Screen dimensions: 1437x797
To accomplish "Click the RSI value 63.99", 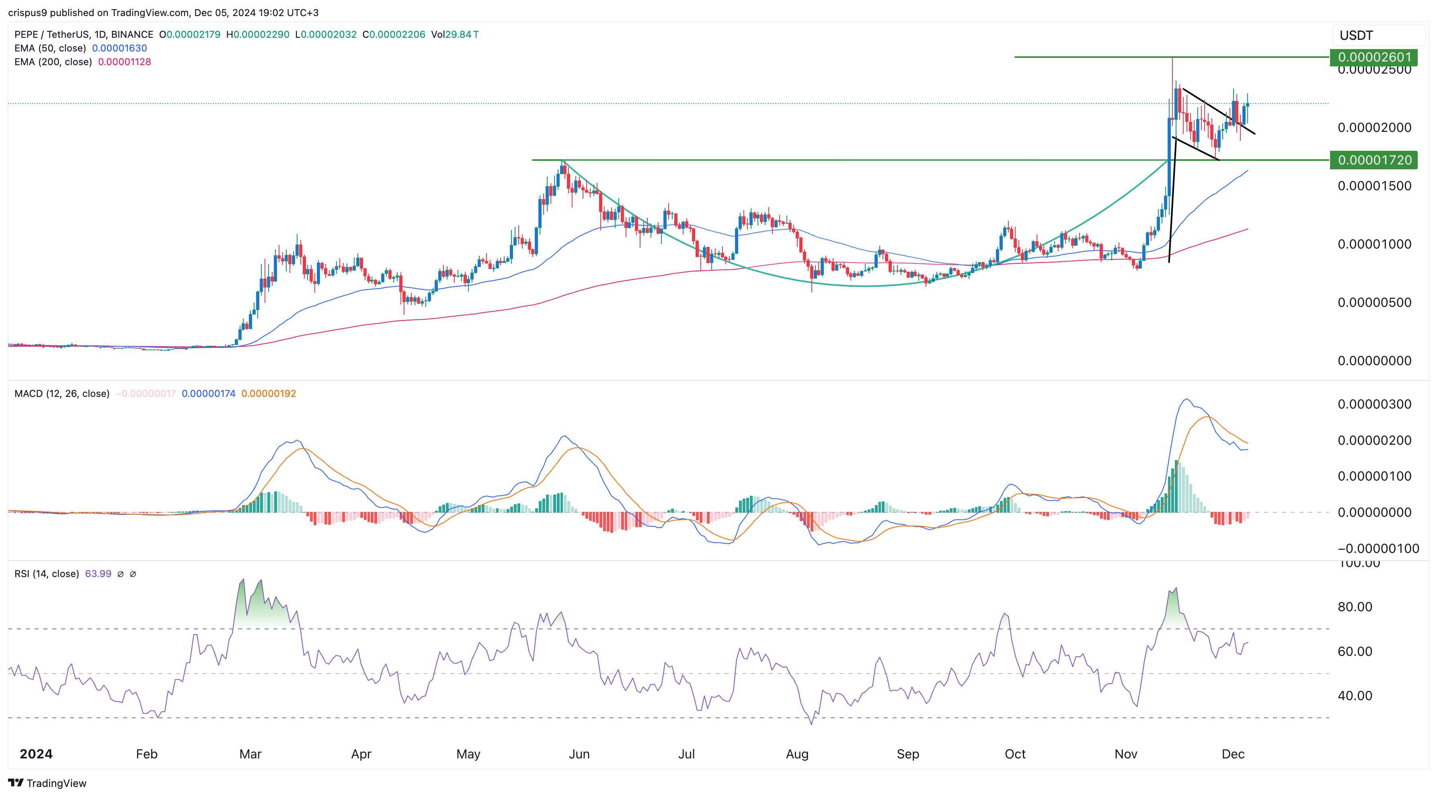I will coord(98,573).
